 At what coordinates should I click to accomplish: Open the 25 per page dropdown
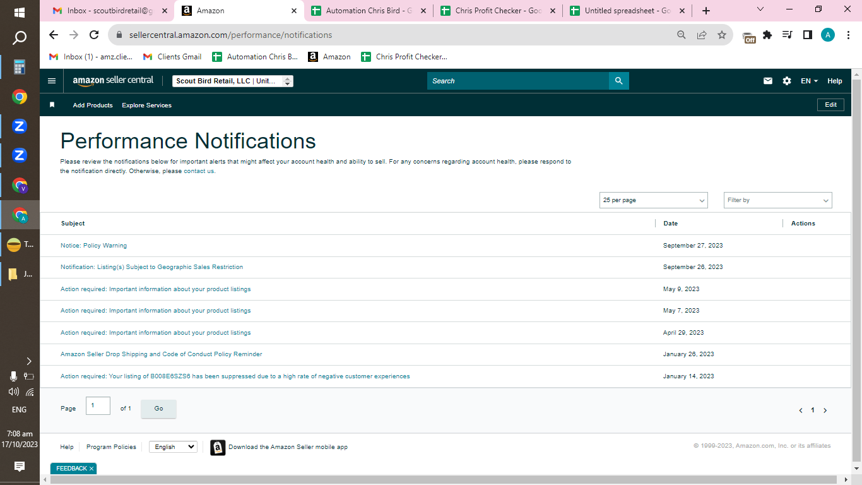pos(654,200)
